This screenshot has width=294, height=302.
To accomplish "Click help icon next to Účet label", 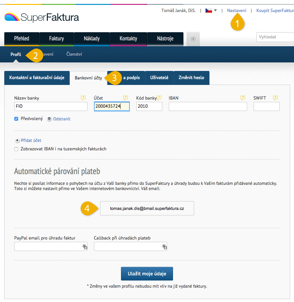I will [x=126, y=98].
